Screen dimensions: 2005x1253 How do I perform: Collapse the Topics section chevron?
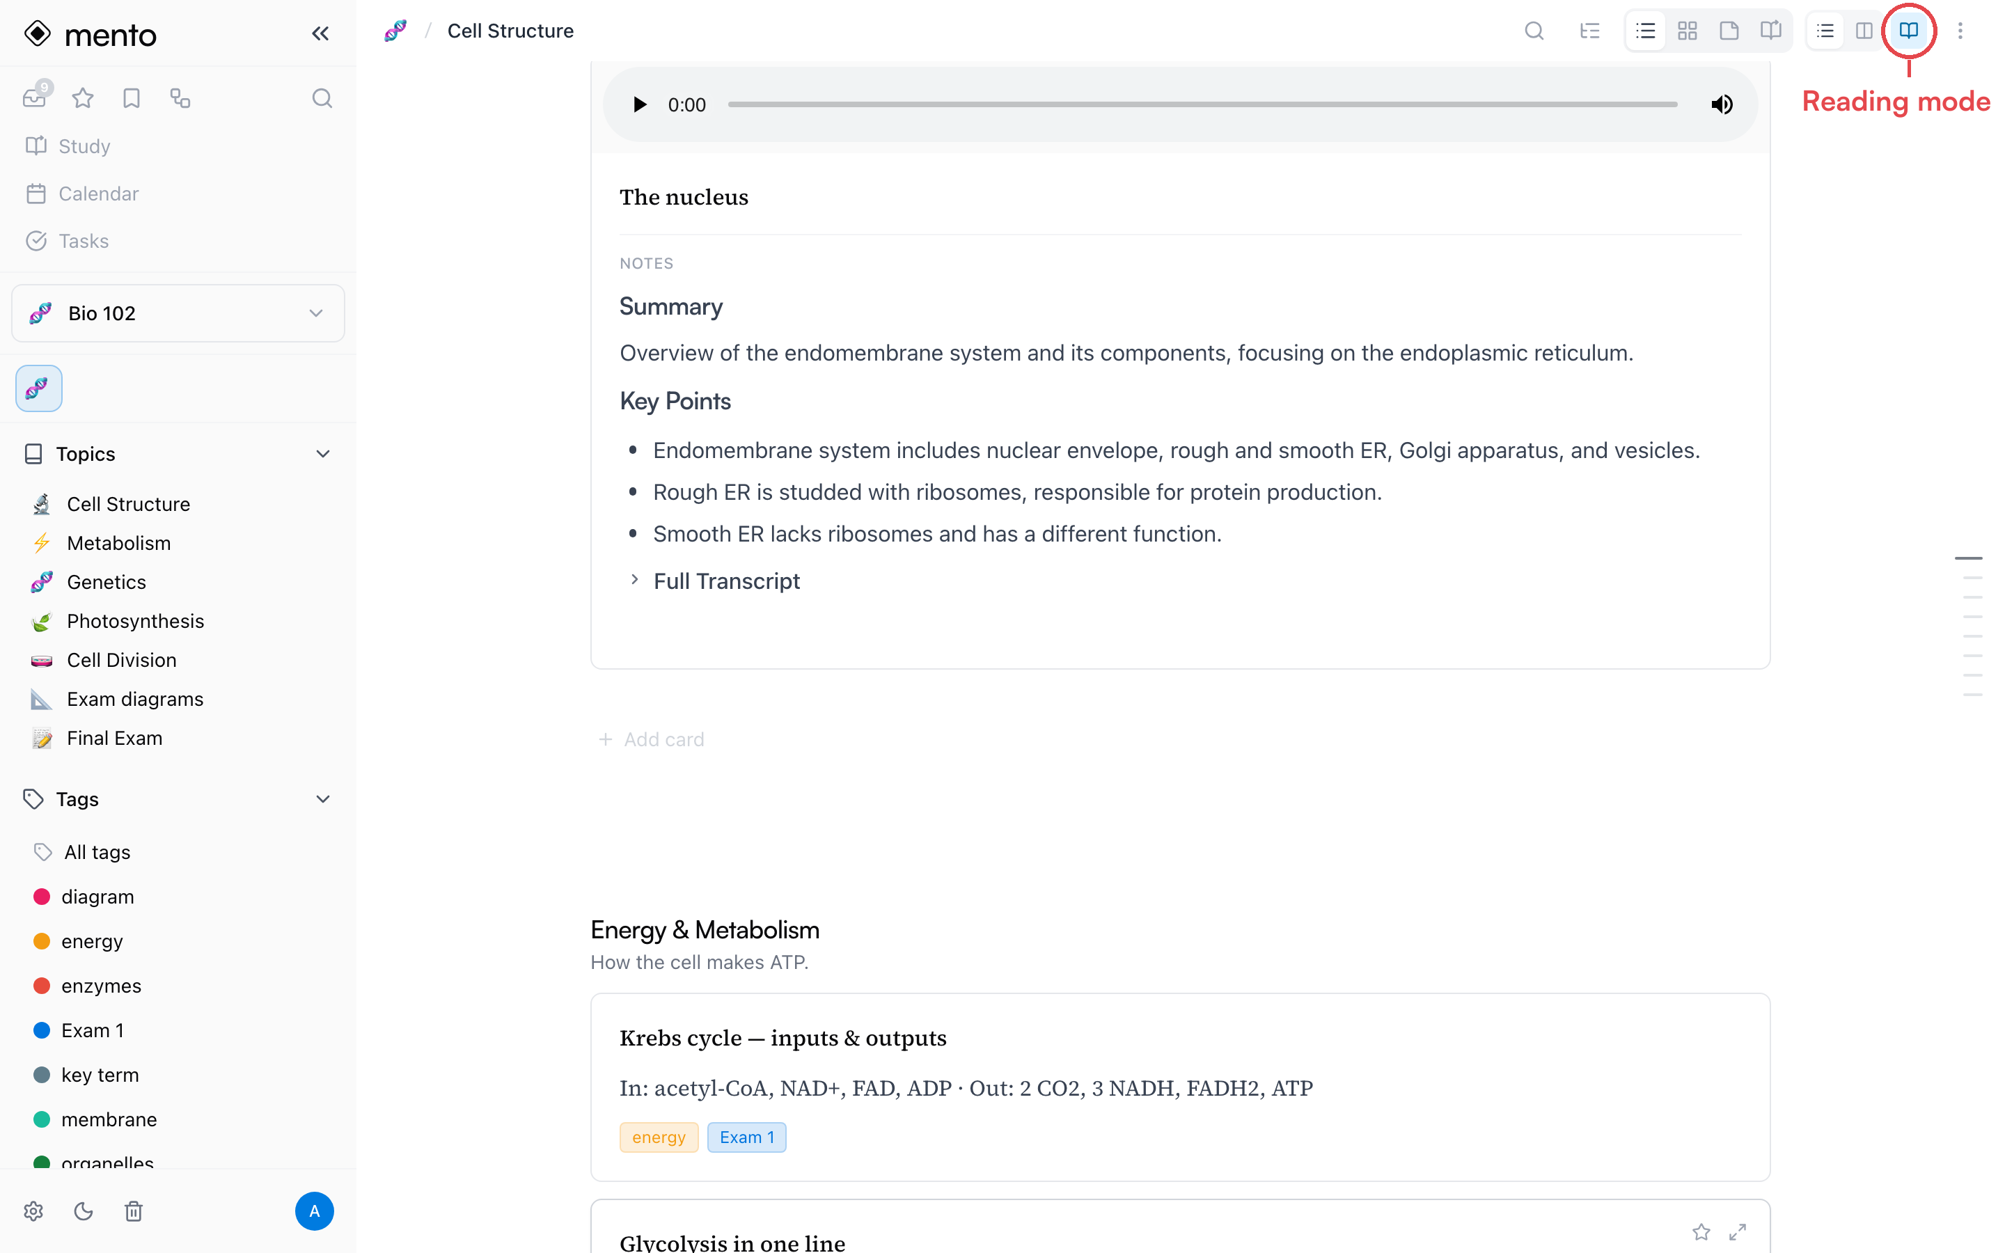pyautogui.click(x=323, y=453)
